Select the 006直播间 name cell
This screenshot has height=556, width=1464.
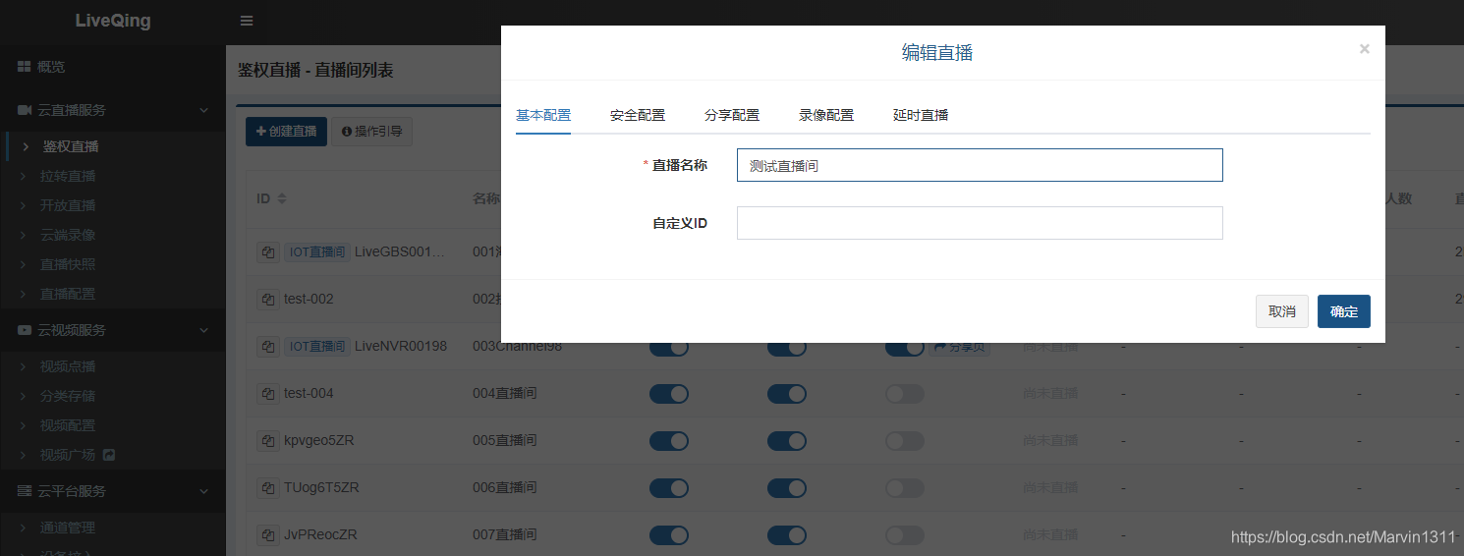click(x=505, y=487)
